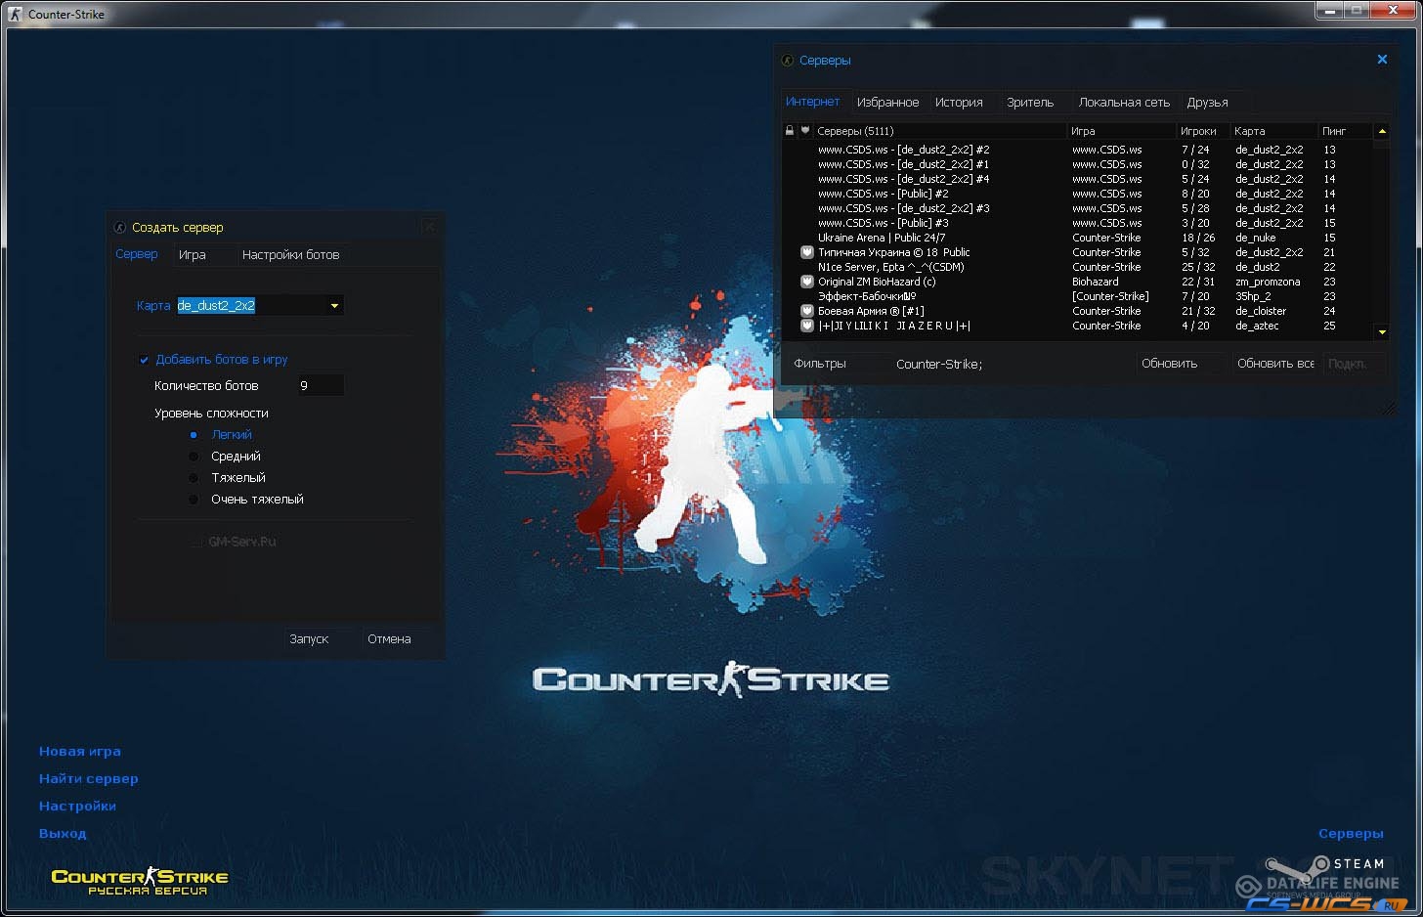Click the Обновить все button
This screenshot has height=917, width=1423.
tap(1275, 364)
